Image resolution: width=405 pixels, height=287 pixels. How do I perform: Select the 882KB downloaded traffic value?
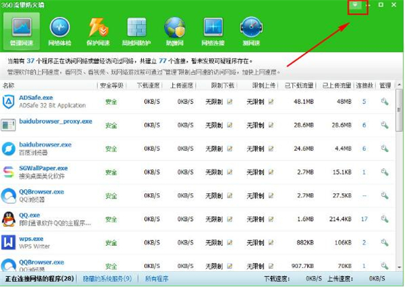pos(305,242)
